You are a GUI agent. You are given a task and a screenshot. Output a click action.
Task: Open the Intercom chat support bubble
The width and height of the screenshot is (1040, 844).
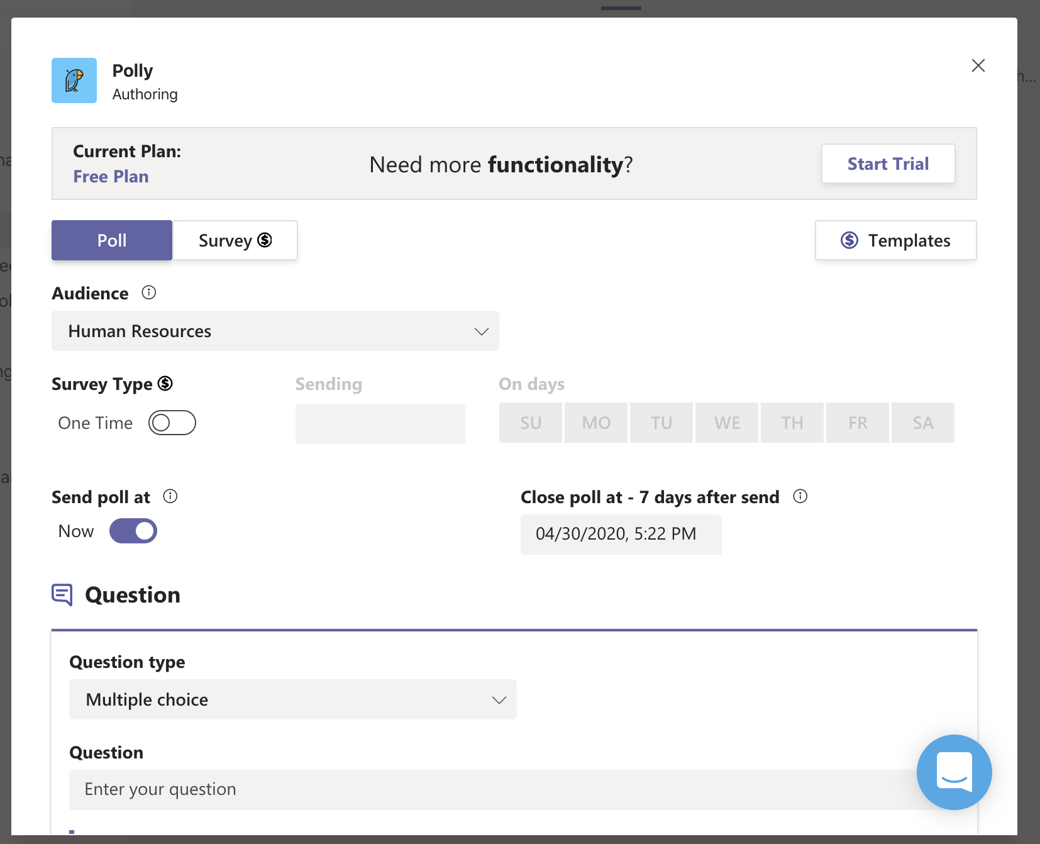click(x=954, y=772)
